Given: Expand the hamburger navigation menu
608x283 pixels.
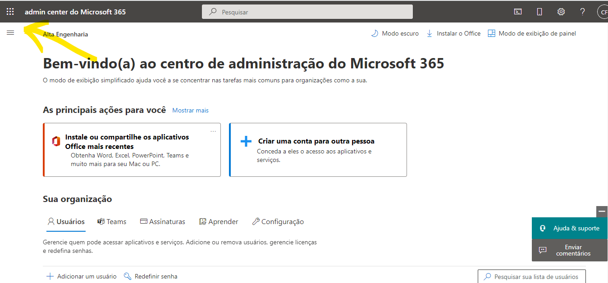Looking at the screenshot, I should point(10,32).
